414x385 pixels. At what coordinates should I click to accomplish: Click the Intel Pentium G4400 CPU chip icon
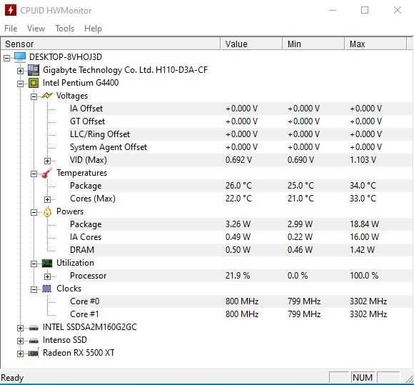coord(34,83)
